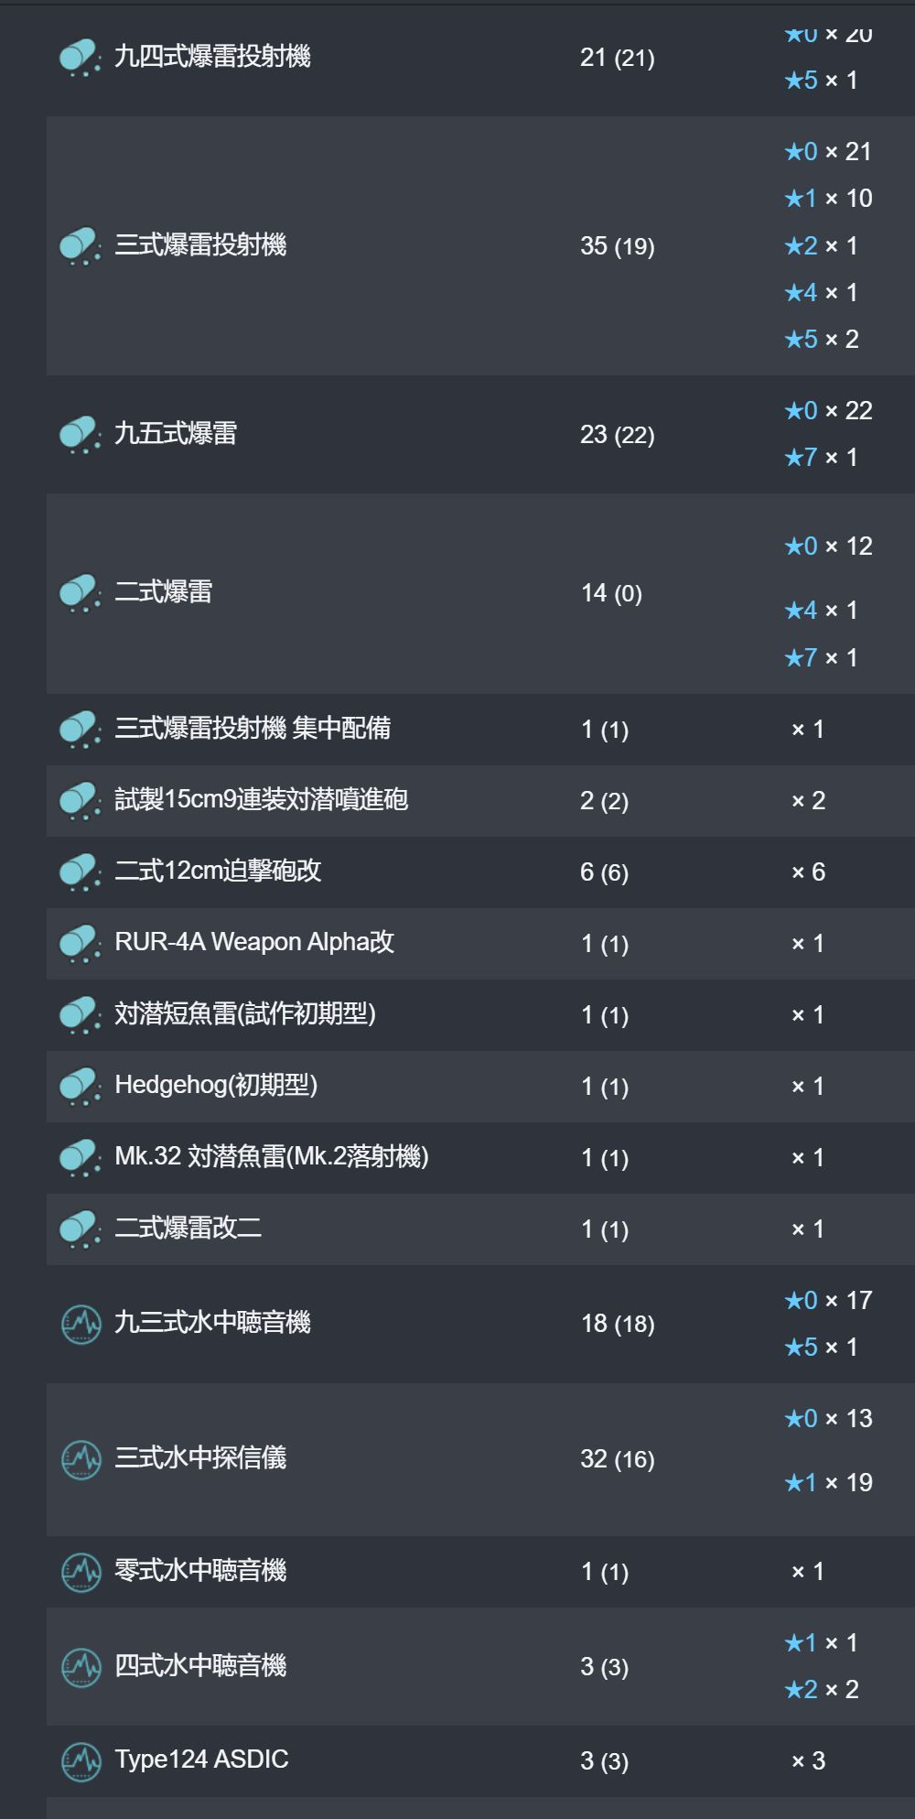Click sonar icon beside 九三式水中聴音機
915x1819 pixels.
point(81,1324)
